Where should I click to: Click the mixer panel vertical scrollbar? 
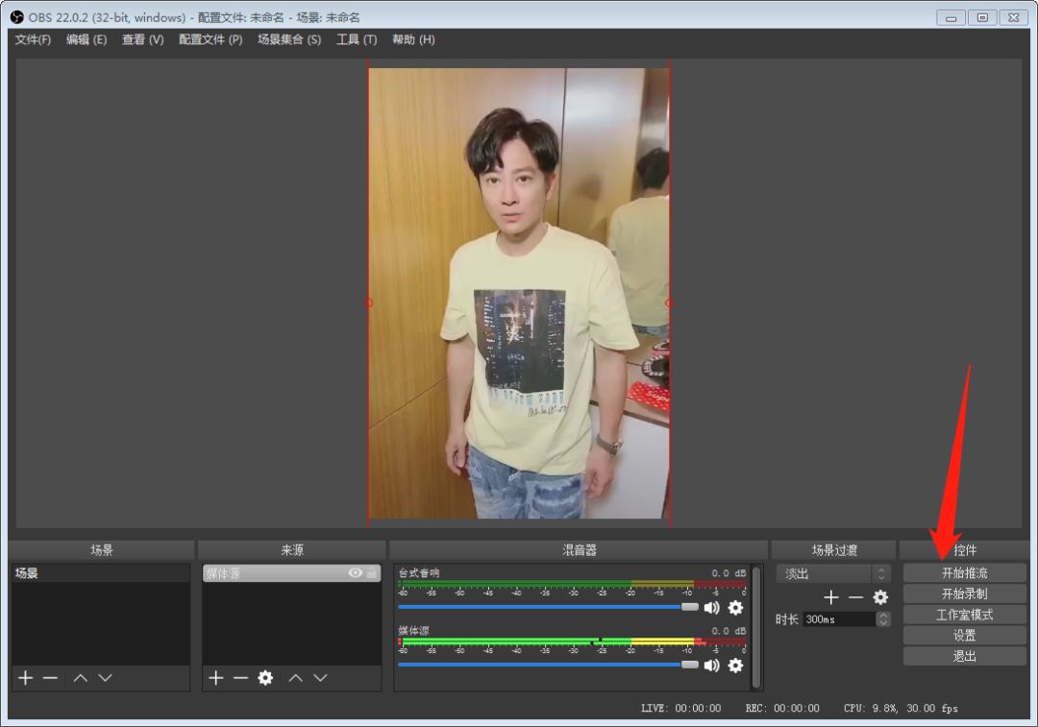pos(756,626)
